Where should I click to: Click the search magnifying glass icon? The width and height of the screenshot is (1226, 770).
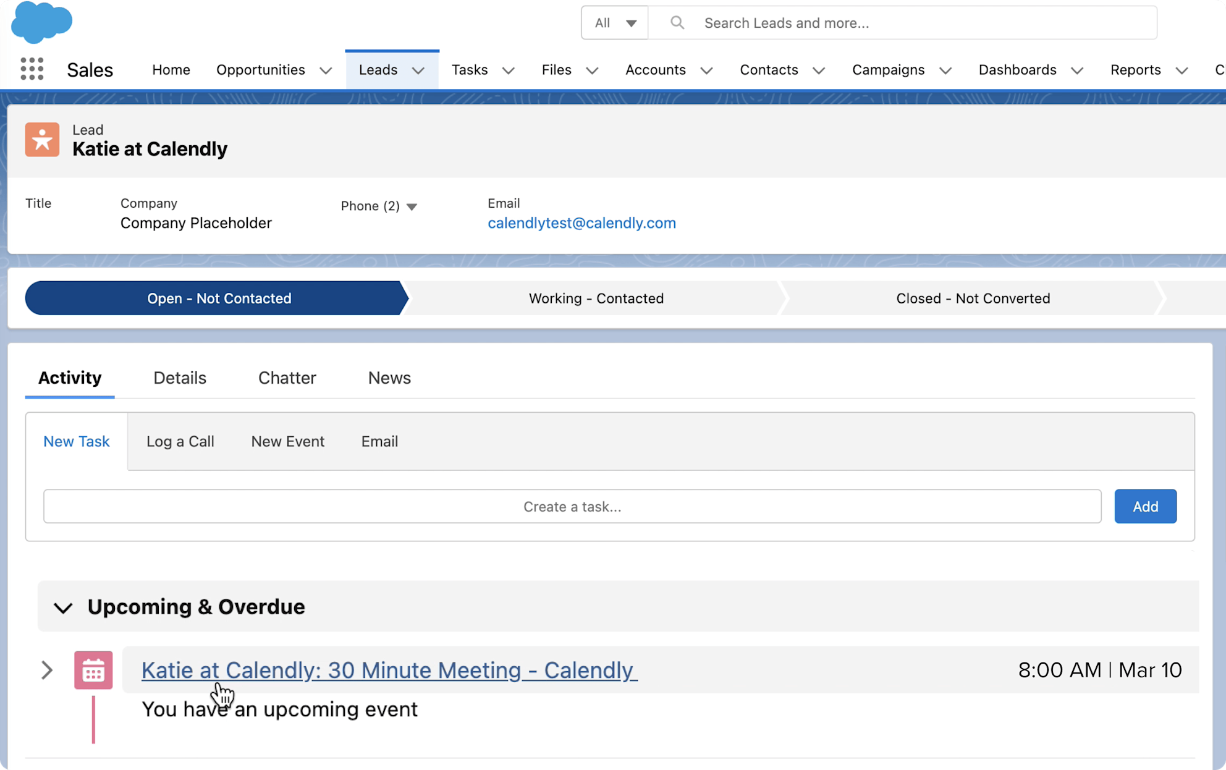[x=677, y=23]
